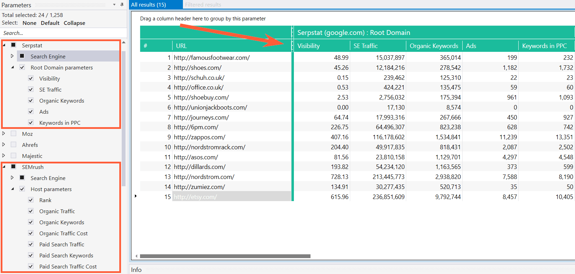575x274 pixels.
Task: Uncheck Root Domain parameters checkbox
Action: [22, 67]
